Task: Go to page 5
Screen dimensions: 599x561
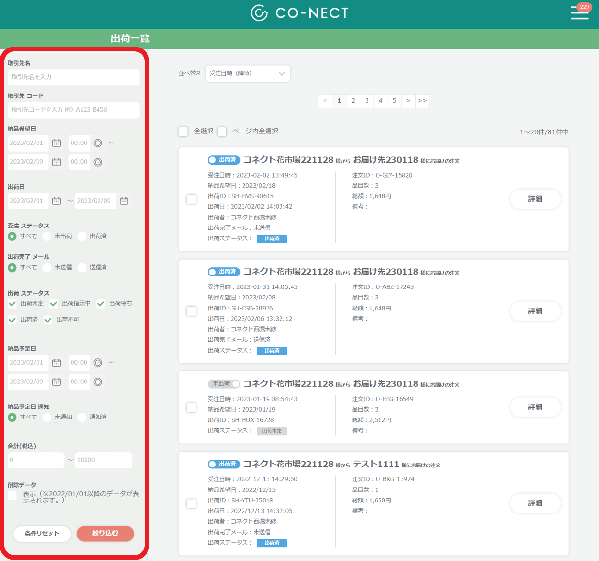Action: pyautogui.click(x=394, y=101)
